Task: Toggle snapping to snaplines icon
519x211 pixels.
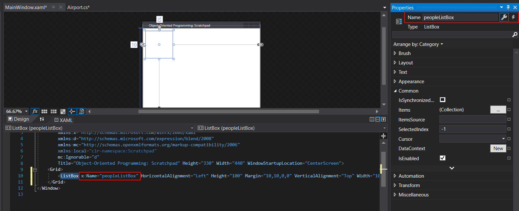Action: click(x=72, y=111)
